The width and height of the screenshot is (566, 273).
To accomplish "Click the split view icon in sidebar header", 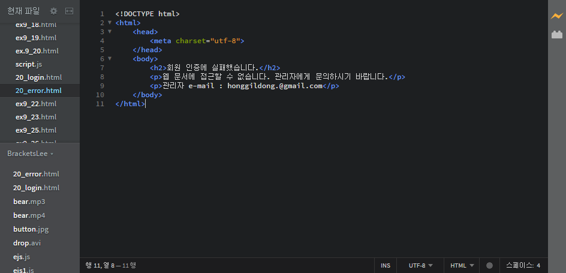I will pos(70,11).
